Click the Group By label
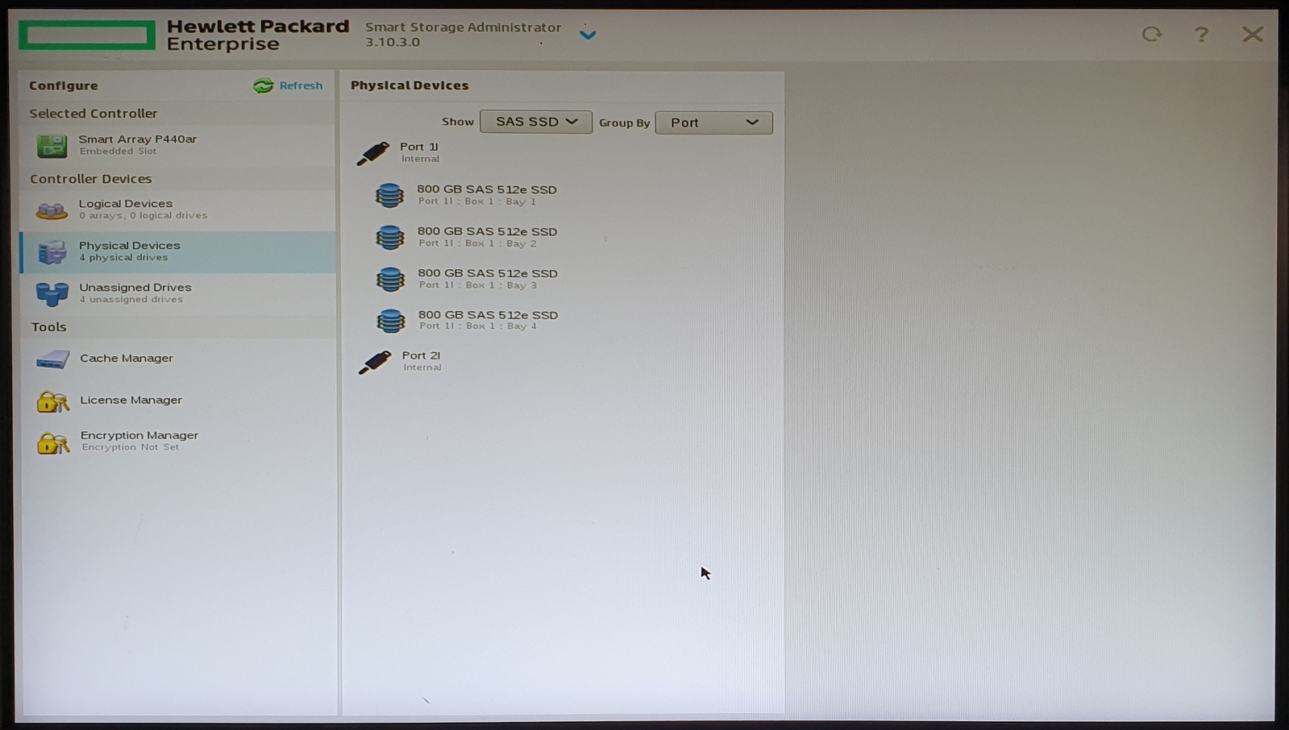1289x730 pixels. click(x=625, y=123)
